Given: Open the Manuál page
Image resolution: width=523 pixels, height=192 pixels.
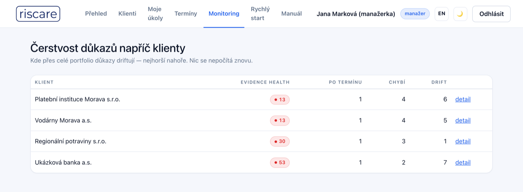Looking at the screenshot, I should pyautogui.click(x=291, y=14).
